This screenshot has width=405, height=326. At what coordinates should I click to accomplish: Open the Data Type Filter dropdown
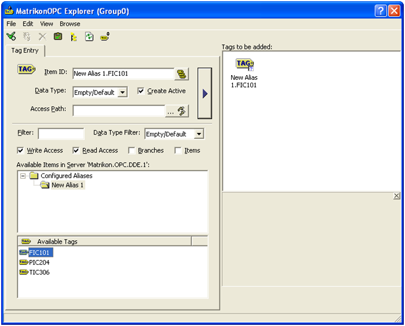[x=199, y=134]
